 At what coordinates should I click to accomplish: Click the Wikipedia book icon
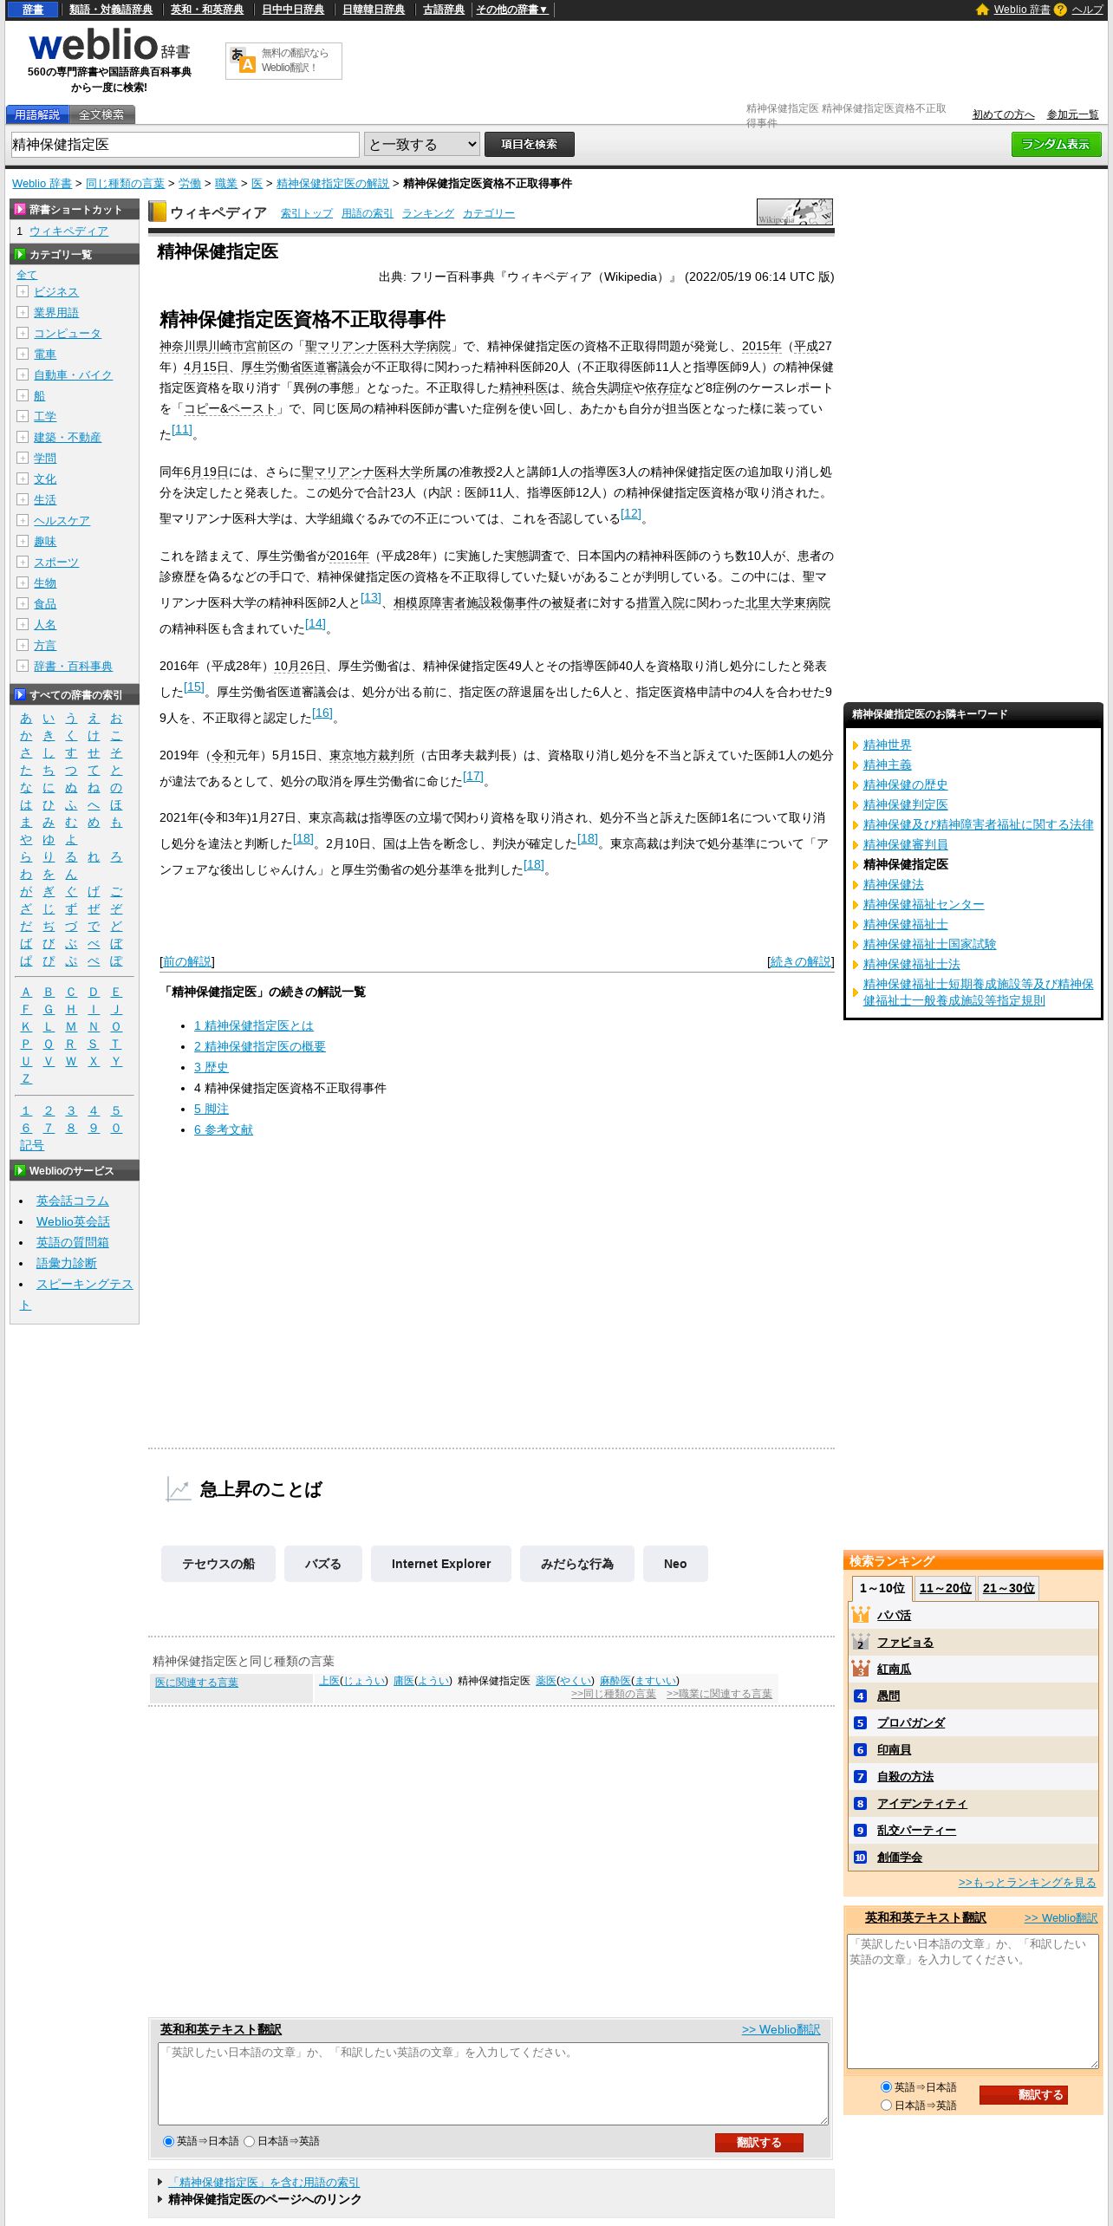tap(158, 212)
